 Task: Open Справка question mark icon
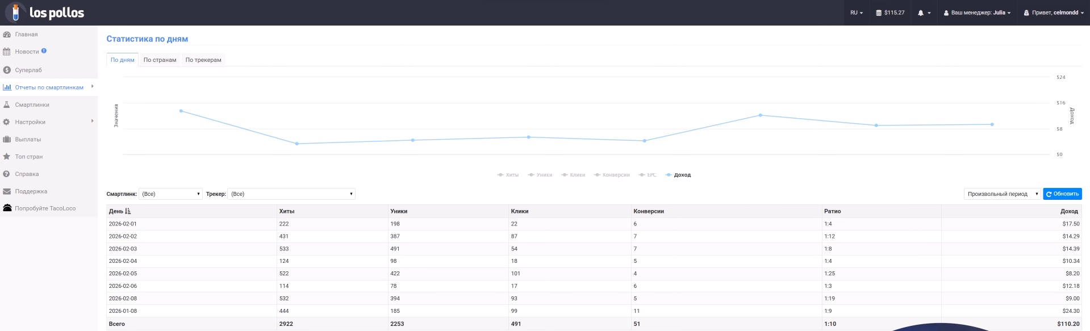click(x=7, y=174)
